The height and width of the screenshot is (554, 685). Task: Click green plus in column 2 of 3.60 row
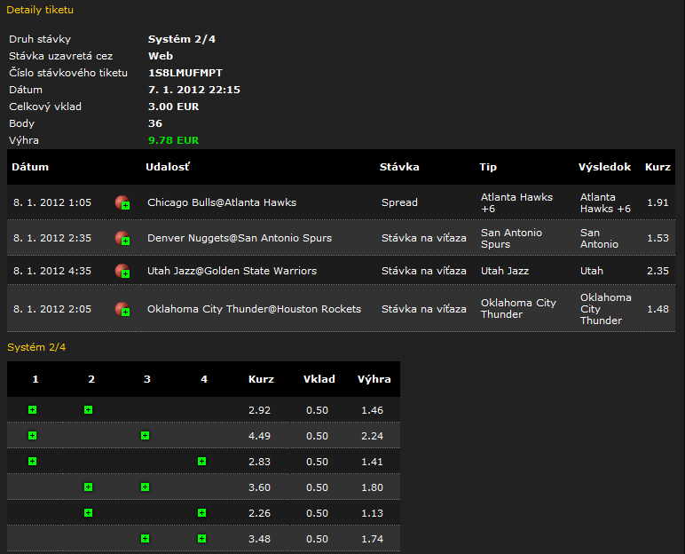pyautogui.click(x=88, y=487)
